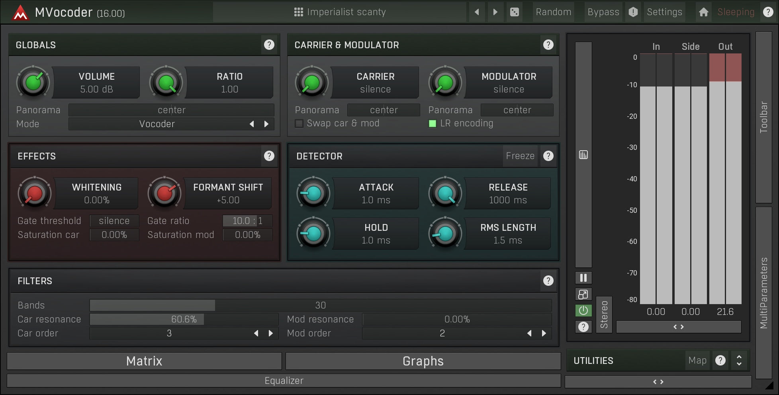Click the Stereo channel mode label
The height and width of the screenshot is (395, 779).
click(x=604, y=314)
